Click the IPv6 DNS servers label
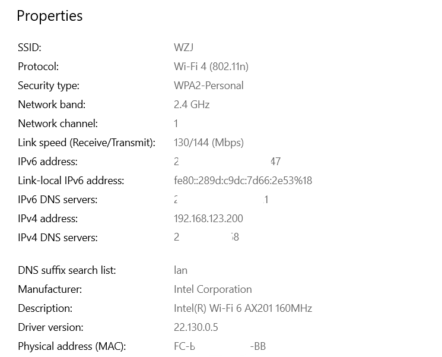442x357 pixels. 58,200
